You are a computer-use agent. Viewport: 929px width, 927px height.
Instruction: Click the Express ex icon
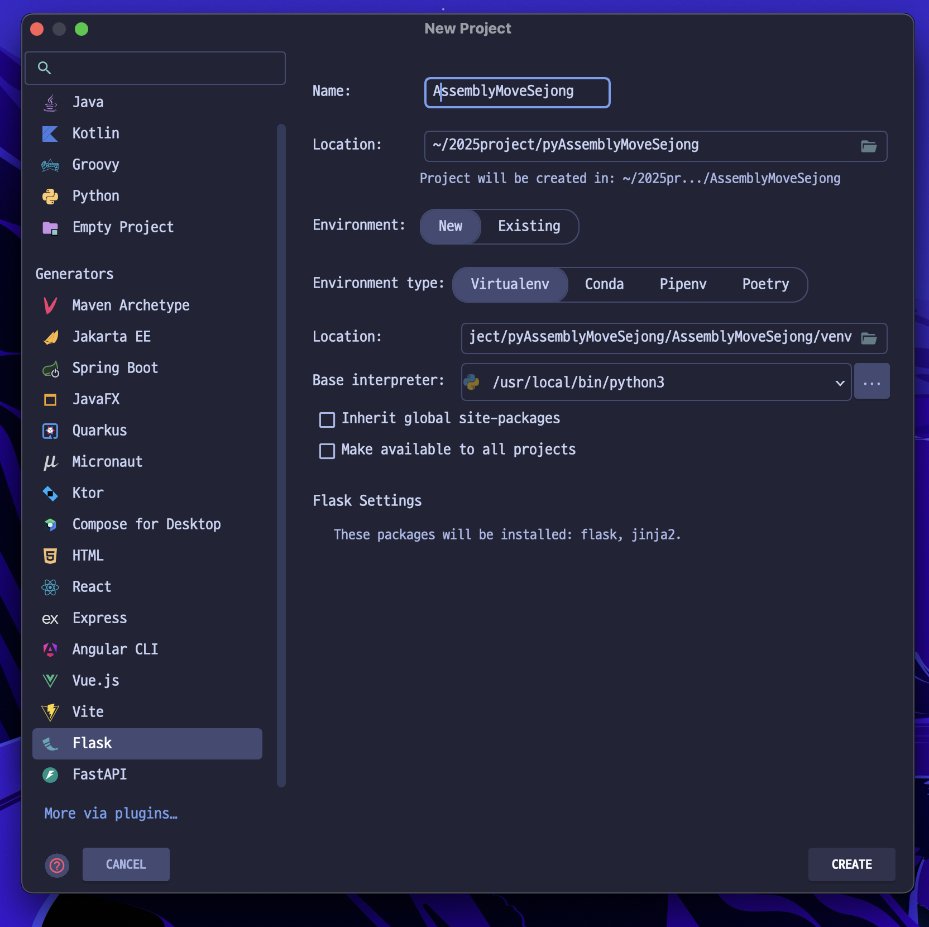point(50,618)
